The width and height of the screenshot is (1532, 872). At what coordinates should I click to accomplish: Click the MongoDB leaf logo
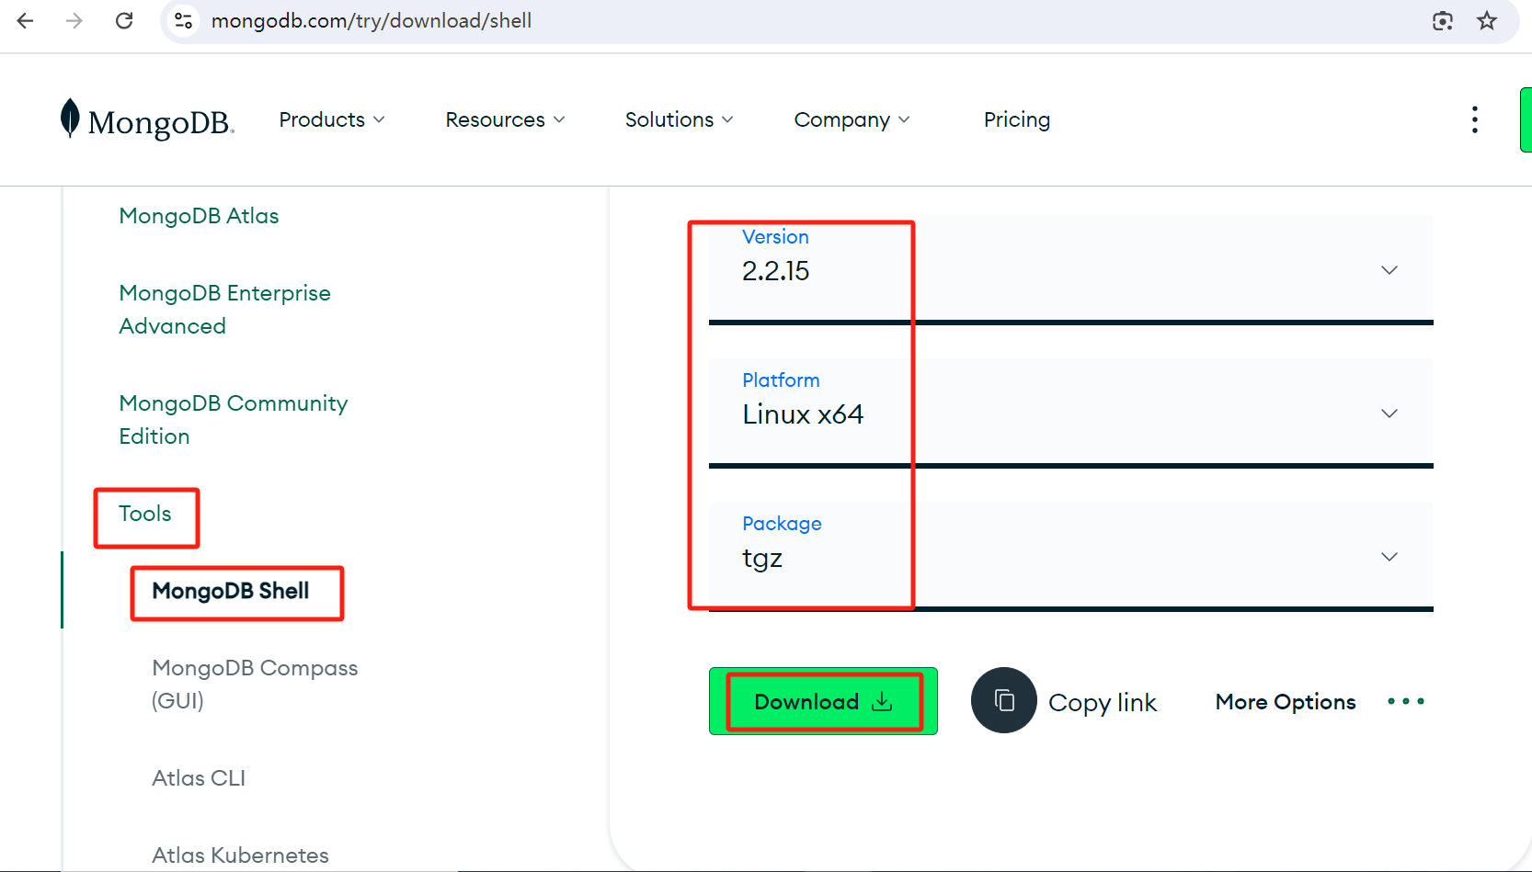point(70,119)
